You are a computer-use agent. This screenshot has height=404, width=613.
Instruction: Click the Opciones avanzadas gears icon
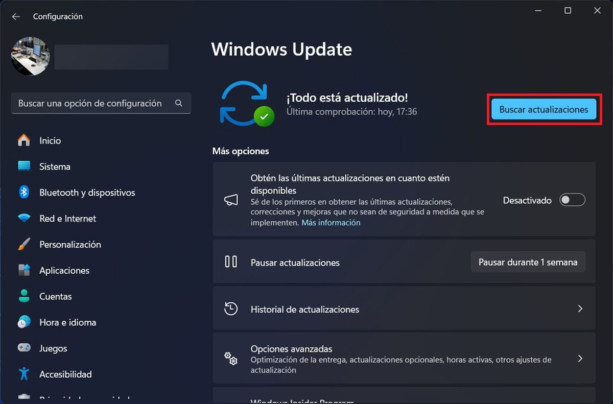pyautogui.click(x=231, y=359)
